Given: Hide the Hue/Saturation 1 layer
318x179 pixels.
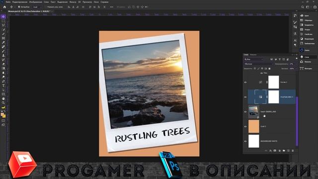Looking at the screenshot, I should click(245, 97).
